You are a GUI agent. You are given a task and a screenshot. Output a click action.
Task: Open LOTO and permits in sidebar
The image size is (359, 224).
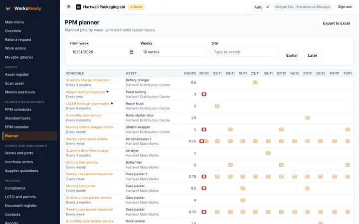(x=20, y=197)
